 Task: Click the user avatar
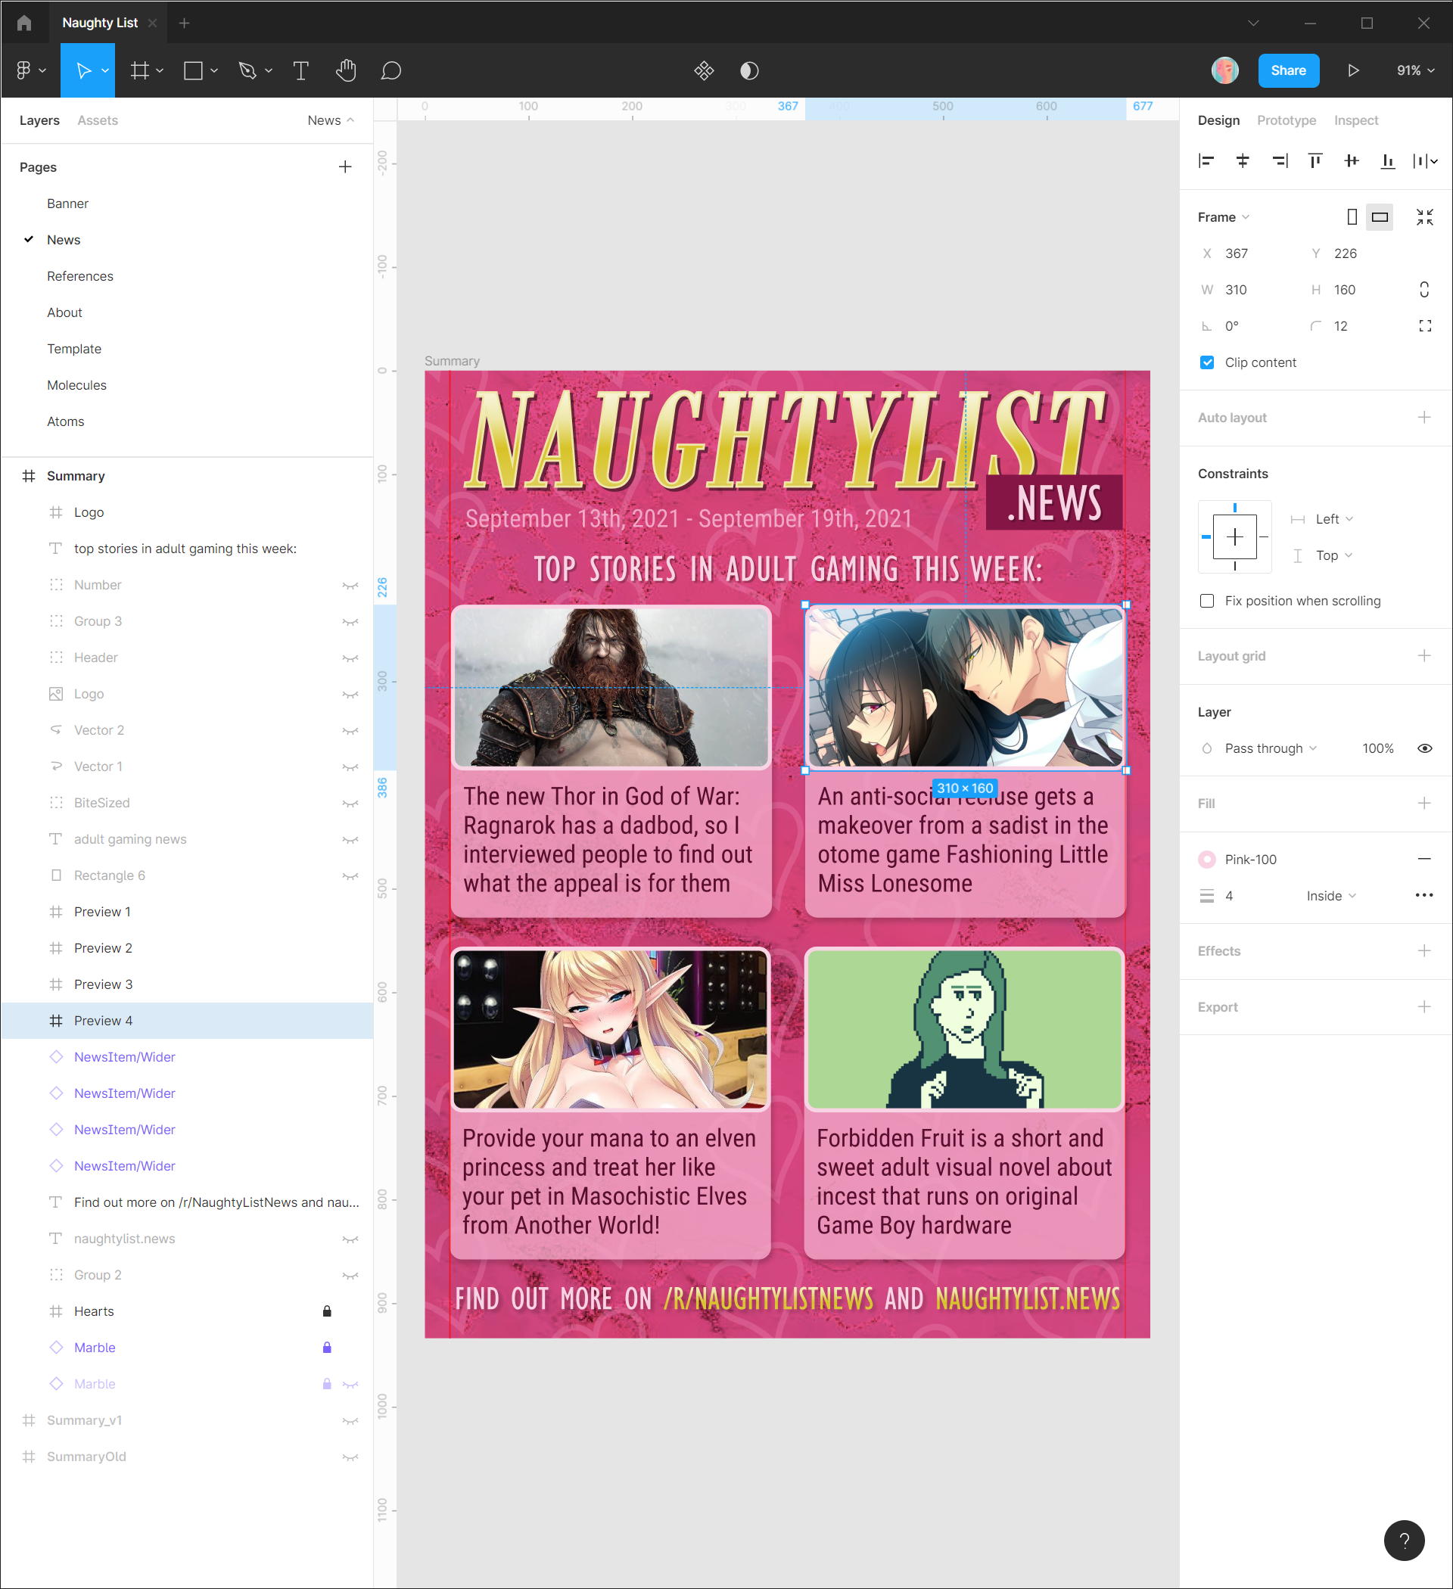[x=1224, y=70]
